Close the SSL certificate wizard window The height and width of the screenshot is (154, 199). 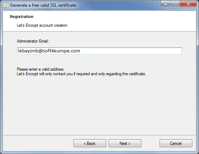click(188, 4)
